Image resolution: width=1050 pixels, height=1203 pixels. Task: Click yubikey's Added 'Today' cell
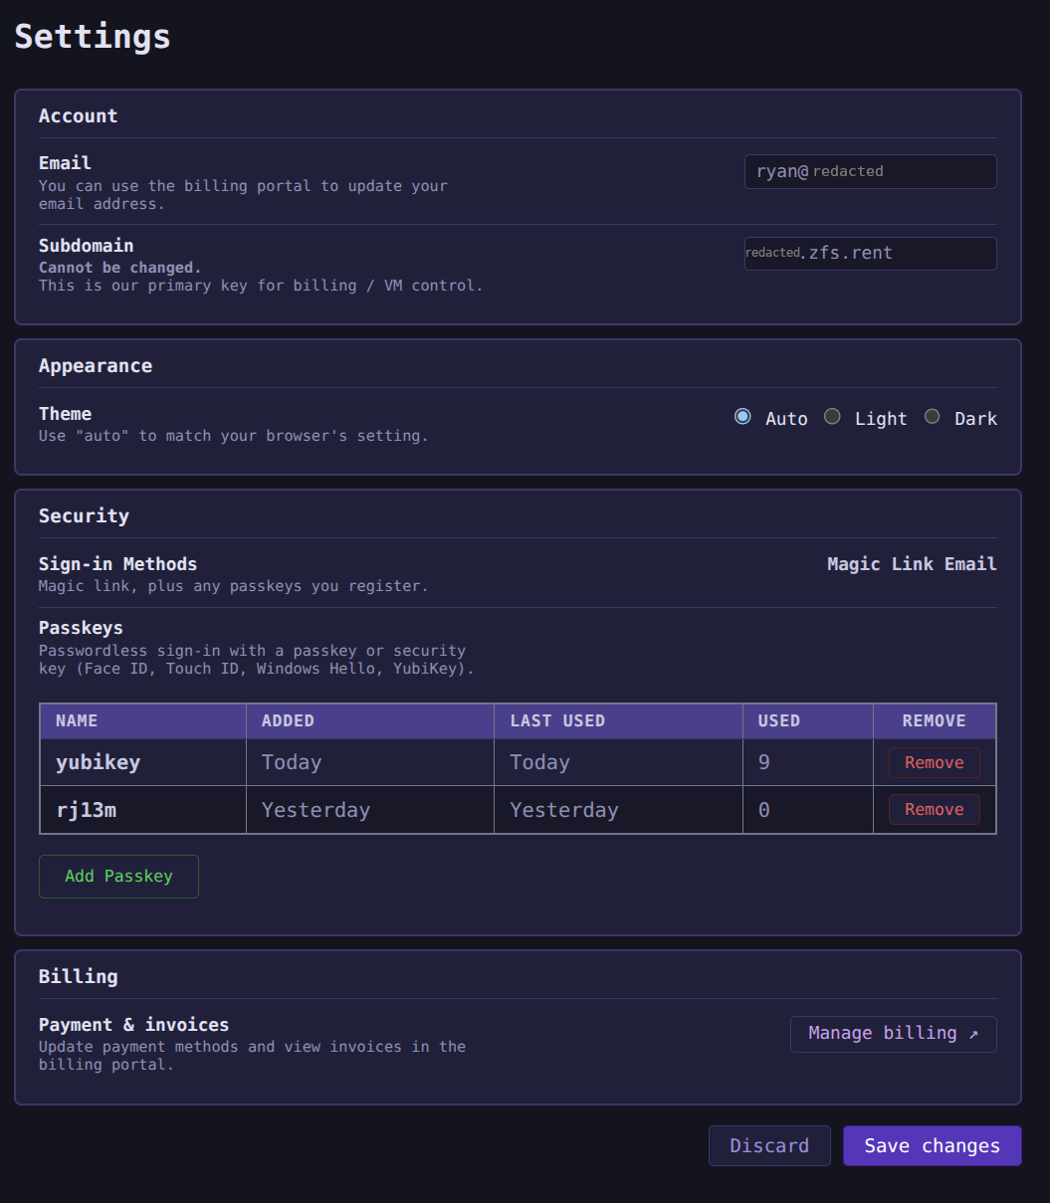(370, 763)
